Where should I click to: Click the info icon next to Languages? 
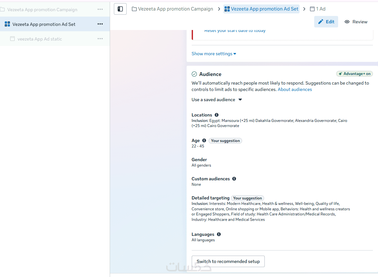click(219, 234)
